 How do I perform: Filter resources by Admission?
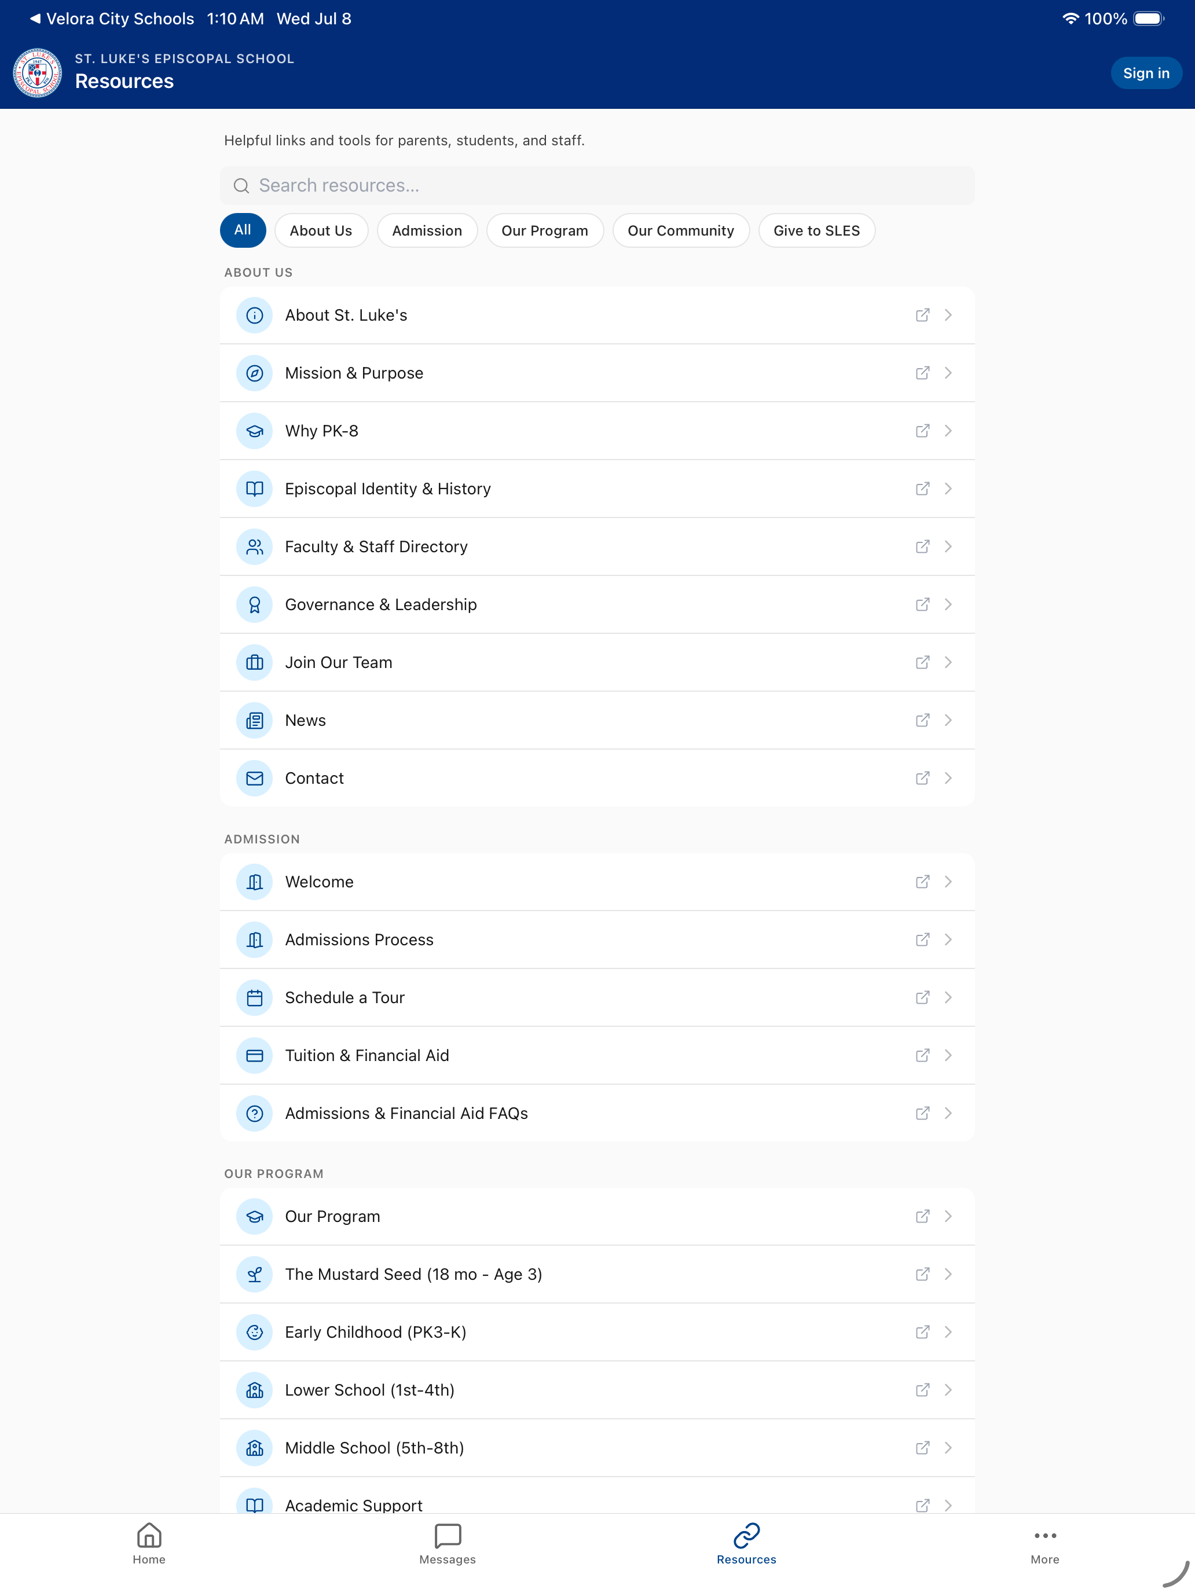427,230
